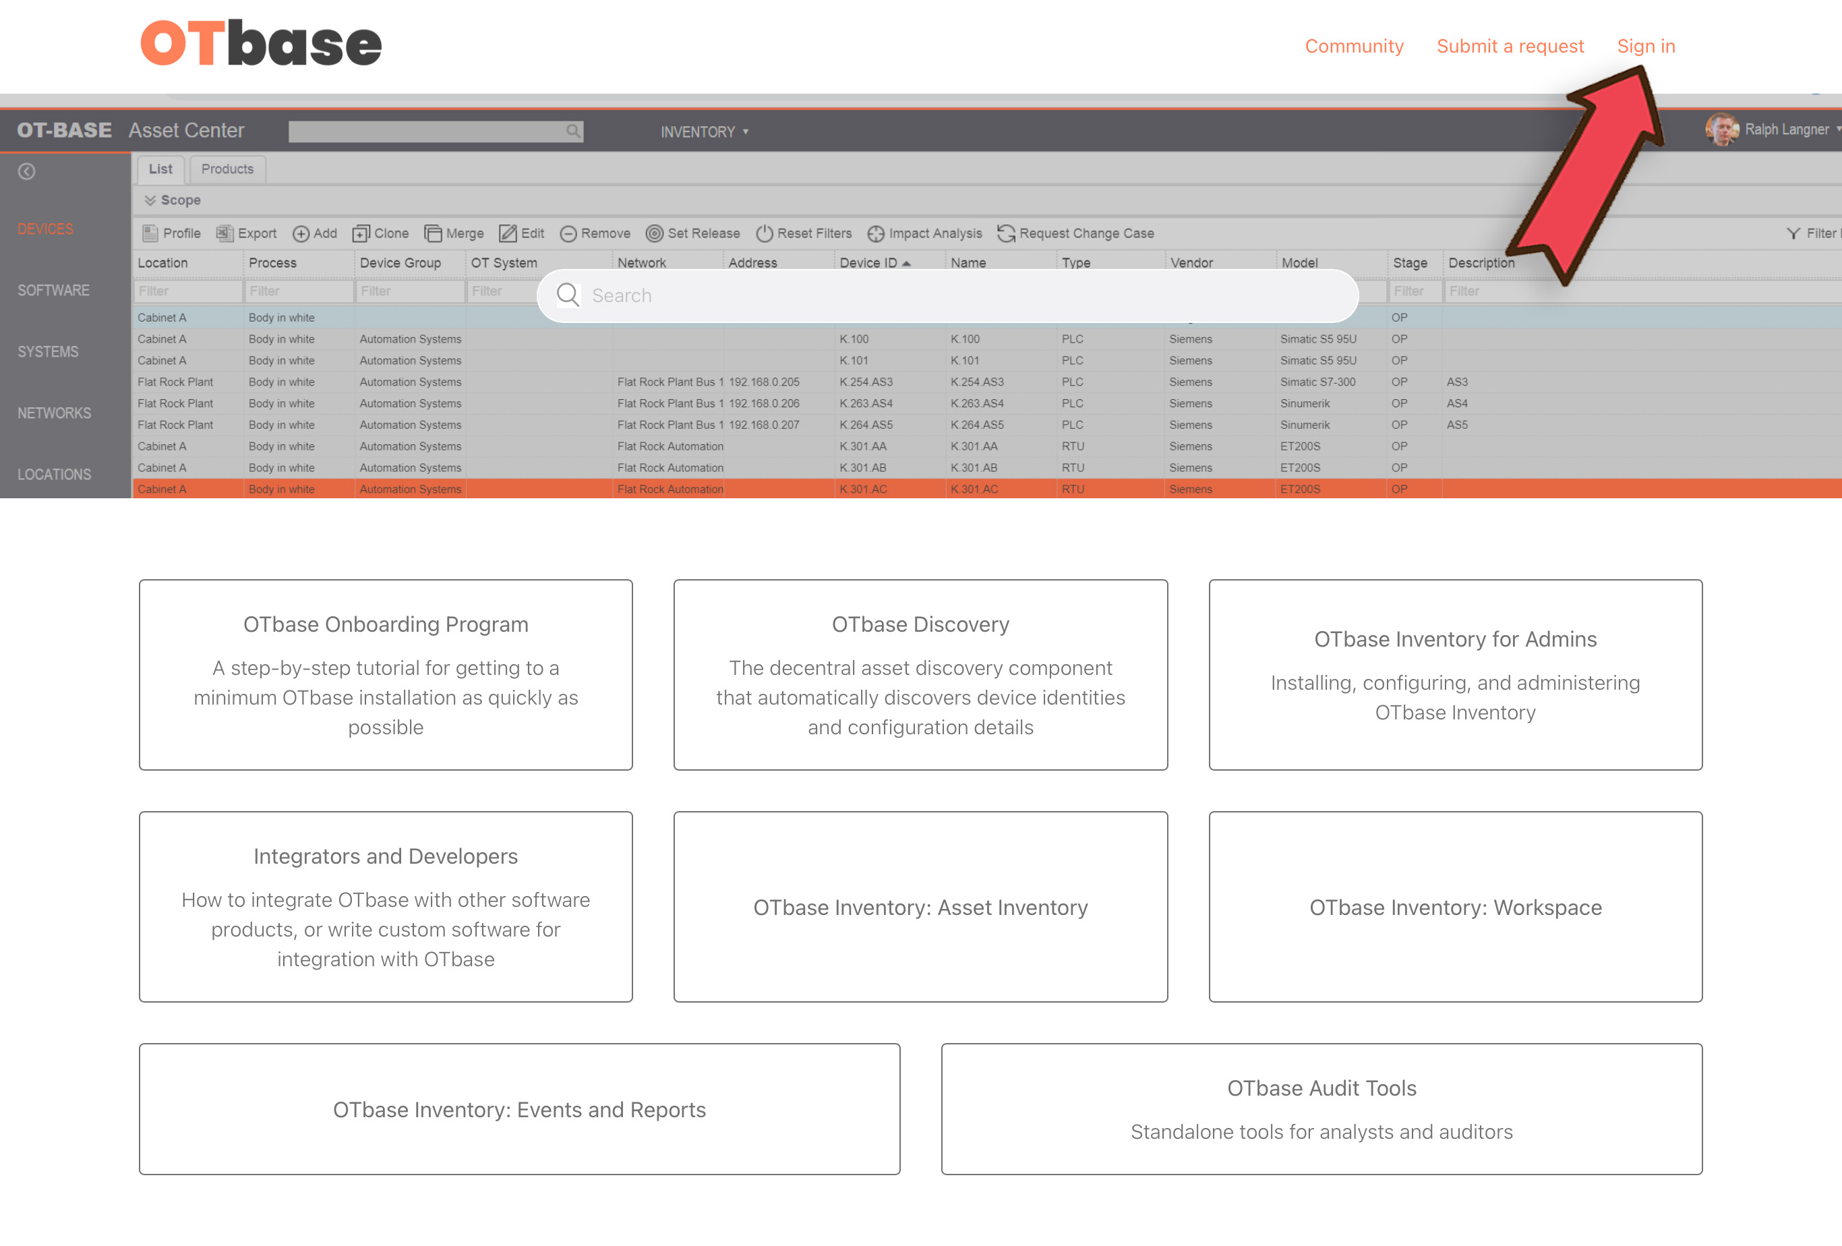
Task: Click the Filter box under the Process column
Action: tap(299, 291)
